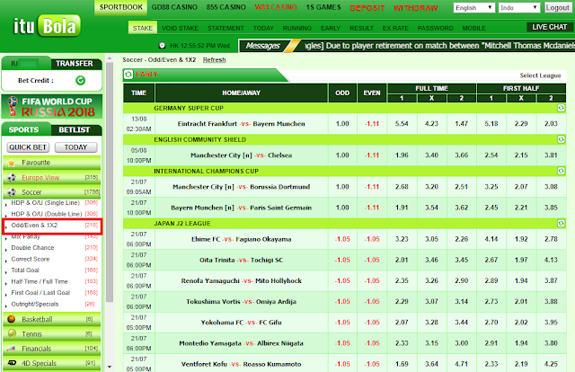Screen dimensions: 575x372
Task: Click the Refresh link beside page title
Action: (x=214, y=60)
